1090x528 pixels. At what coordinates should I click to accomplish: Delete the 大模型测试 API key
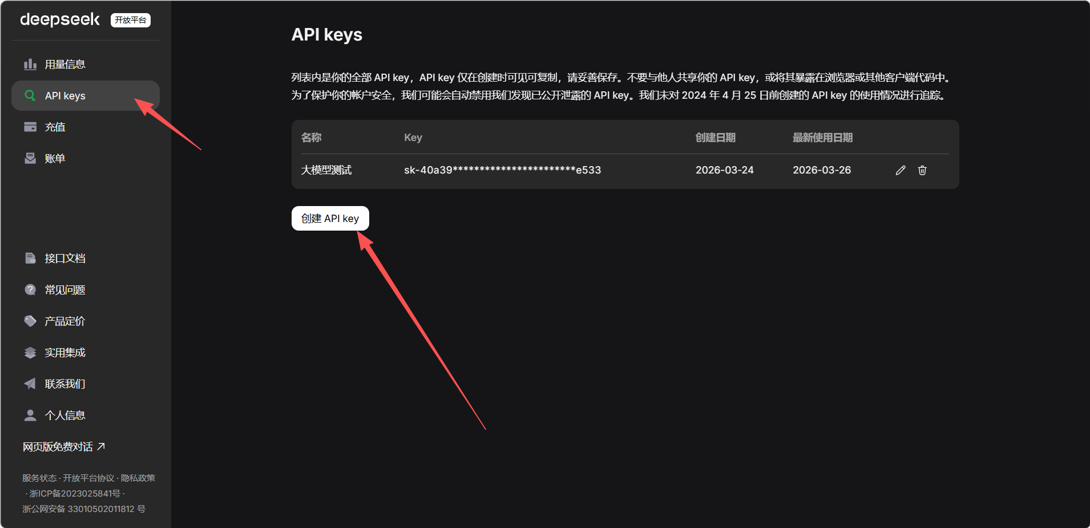point(922,170)
